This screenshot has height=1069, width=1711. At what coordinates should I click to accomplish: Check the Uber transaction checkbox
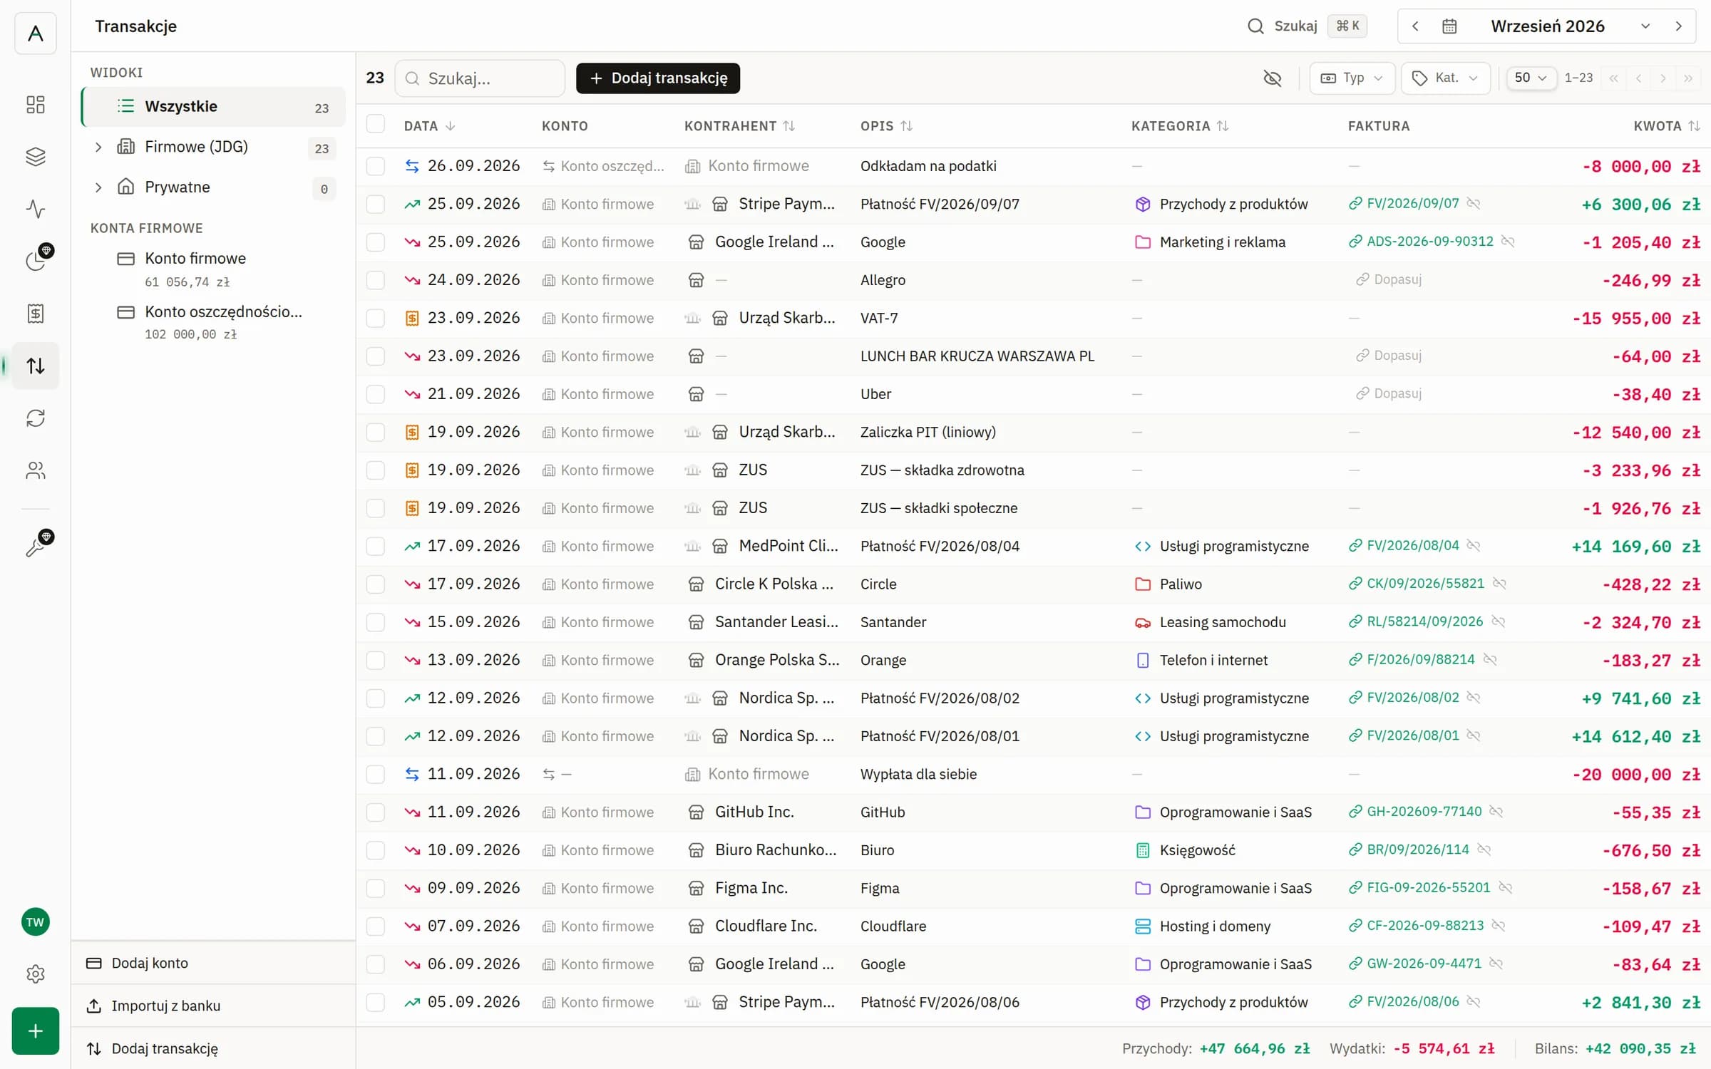pos(376,394)
